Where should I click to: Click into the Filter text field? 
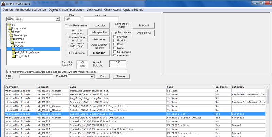72,19
